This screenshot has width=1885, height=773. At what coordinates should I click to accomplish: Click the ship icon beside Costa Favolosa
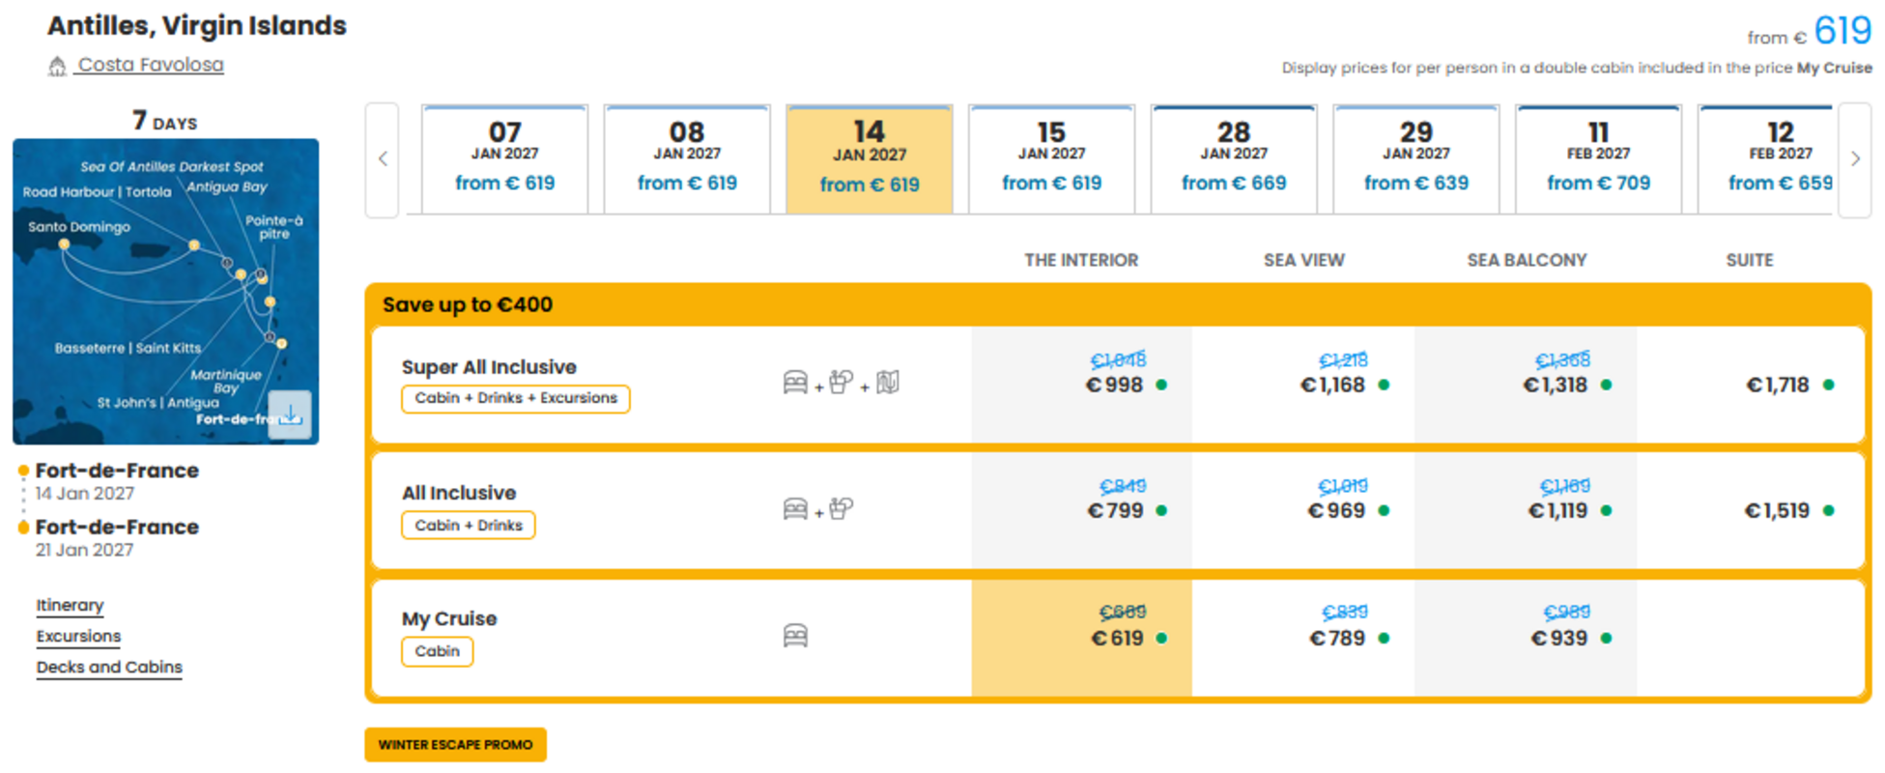coord(57,66)
